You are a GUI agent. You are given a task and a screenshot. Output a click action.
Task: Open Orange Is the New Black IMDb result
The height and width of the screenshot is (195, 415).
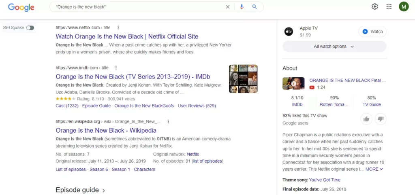(x=133, y=76)
